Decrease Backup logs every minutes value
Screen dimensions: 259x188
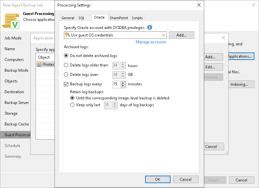click(123, 86)
